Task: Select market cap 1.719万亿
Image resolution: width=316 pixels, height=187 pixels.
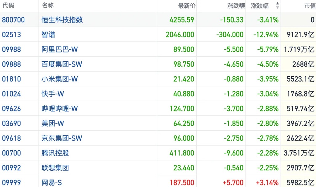Action: click(x=299, y=49)
